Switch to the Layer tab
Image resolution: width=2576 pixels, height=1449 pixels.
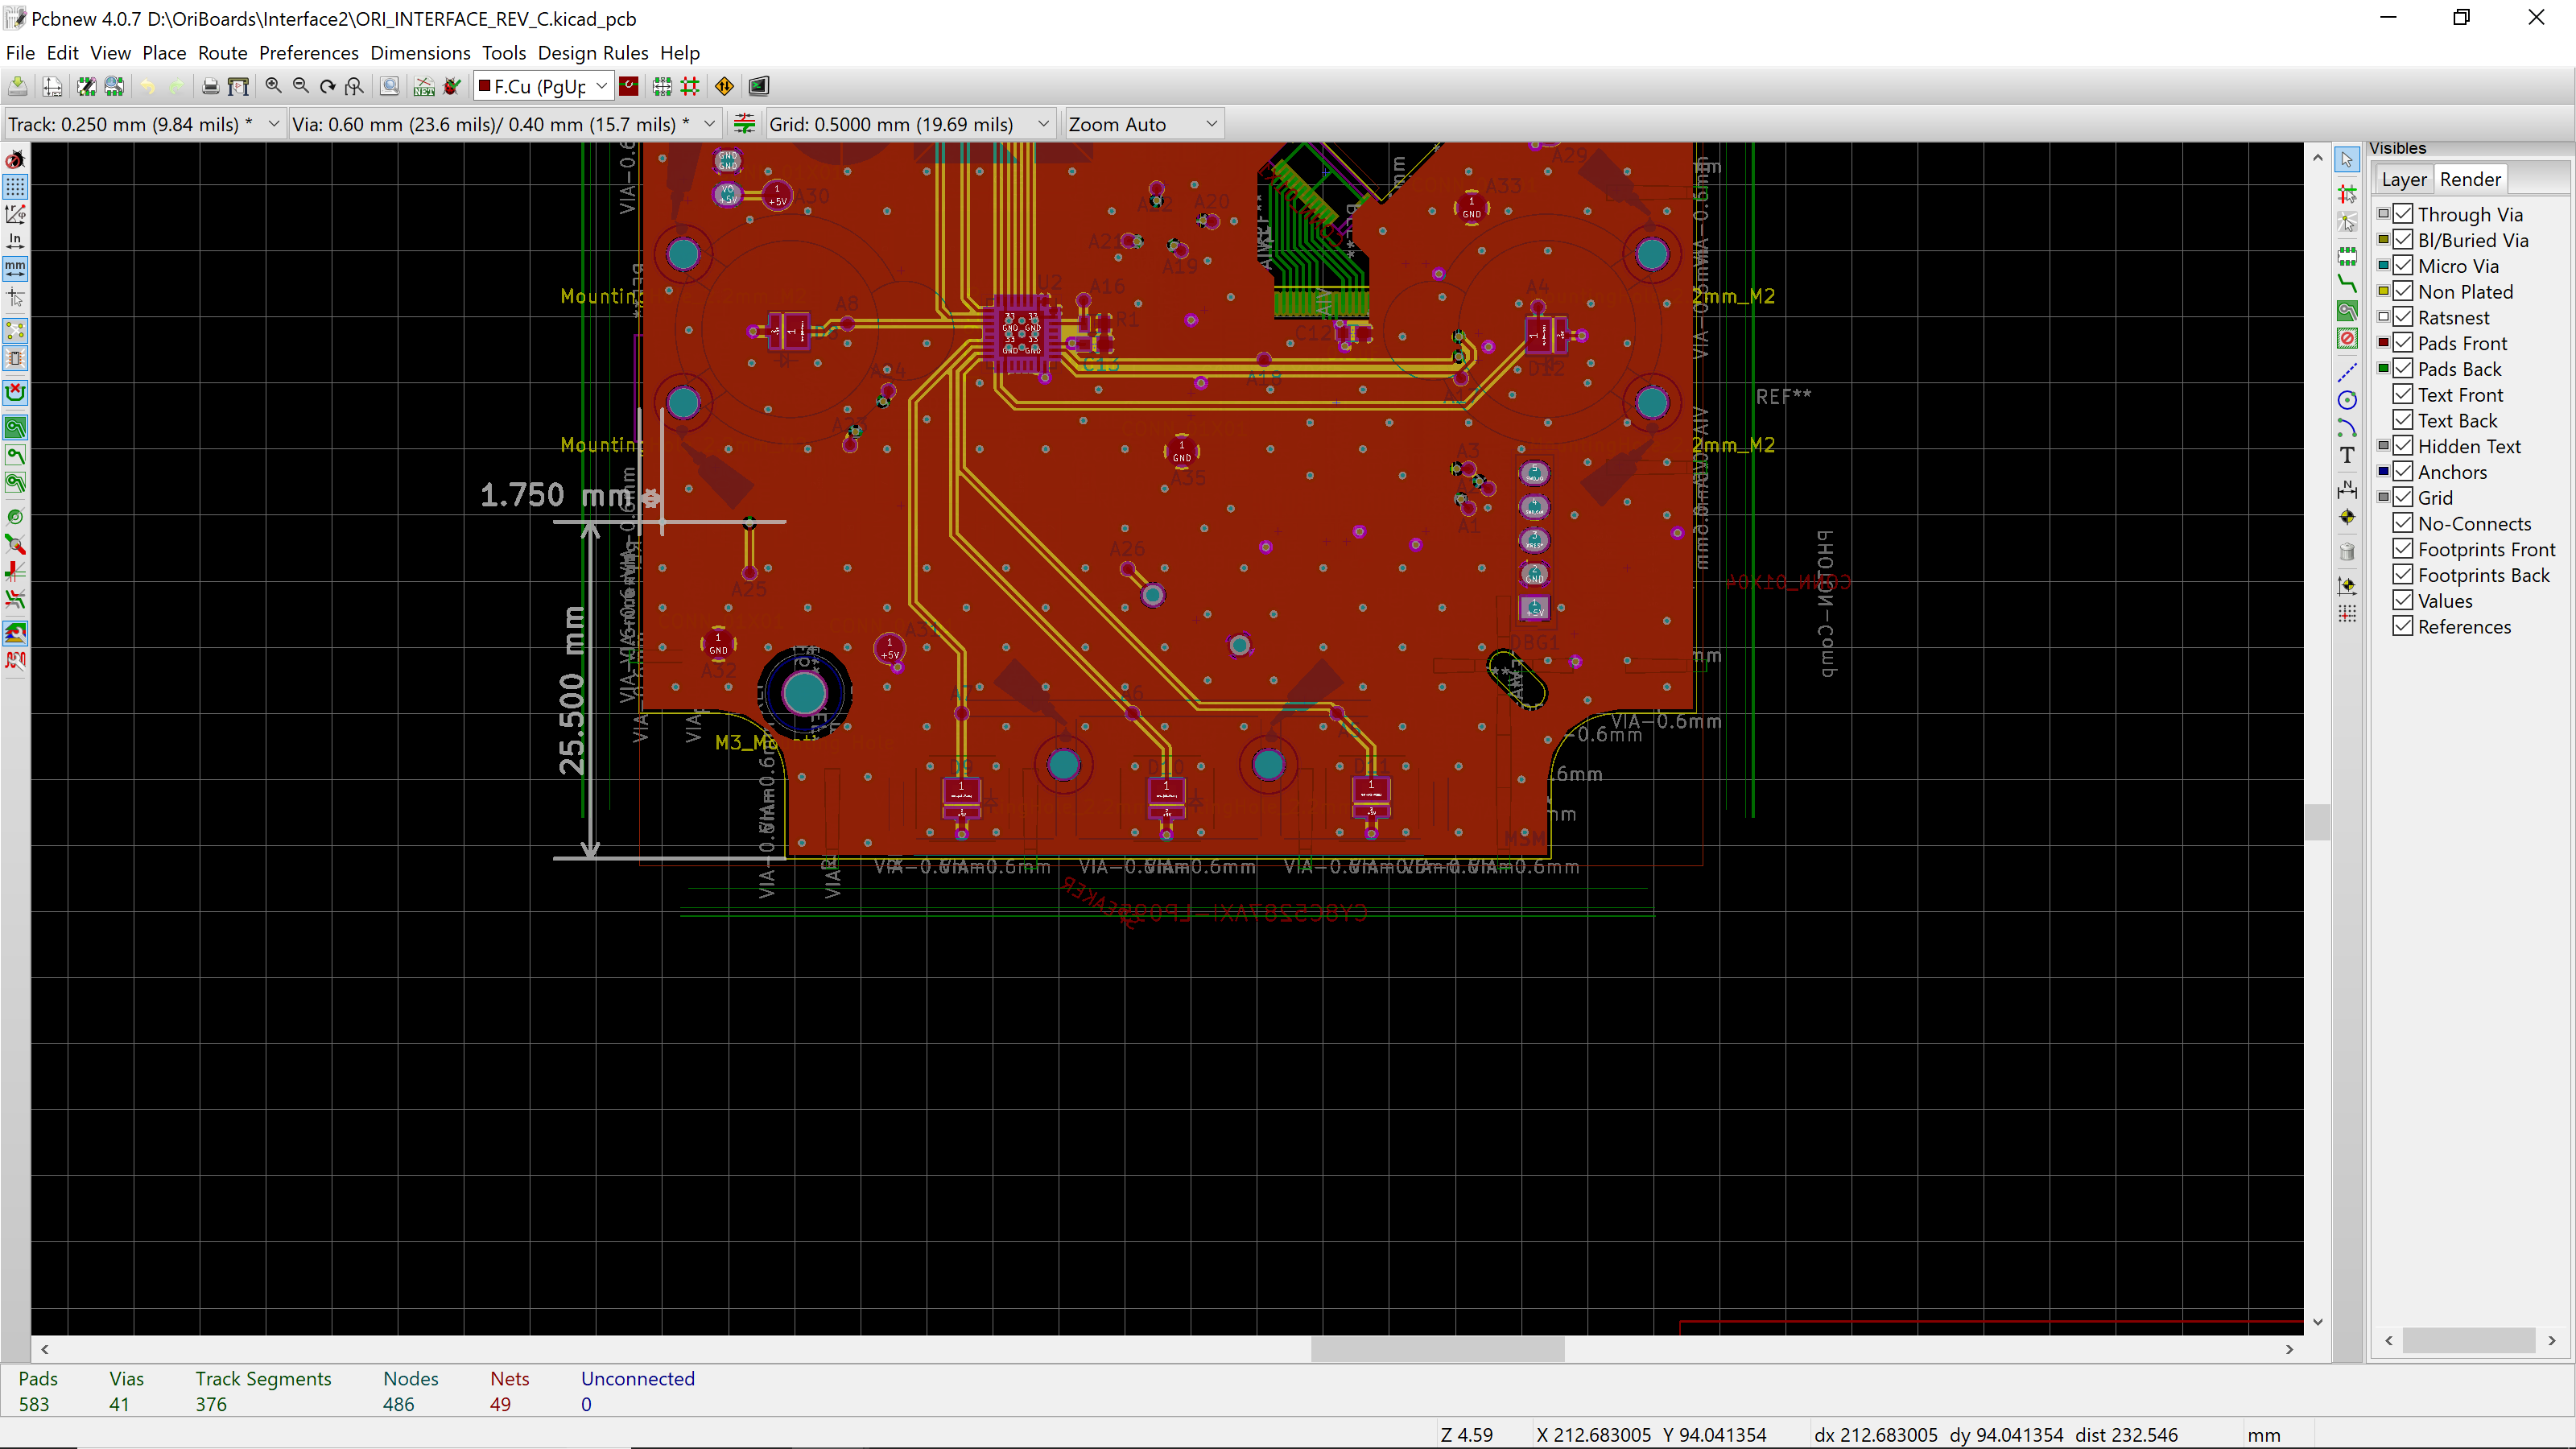(2403, 179)
